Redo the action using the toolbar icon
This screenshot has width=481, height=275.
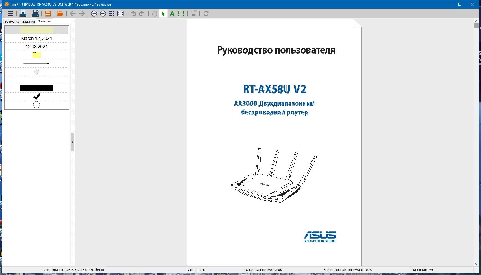[x=142, y=14]
